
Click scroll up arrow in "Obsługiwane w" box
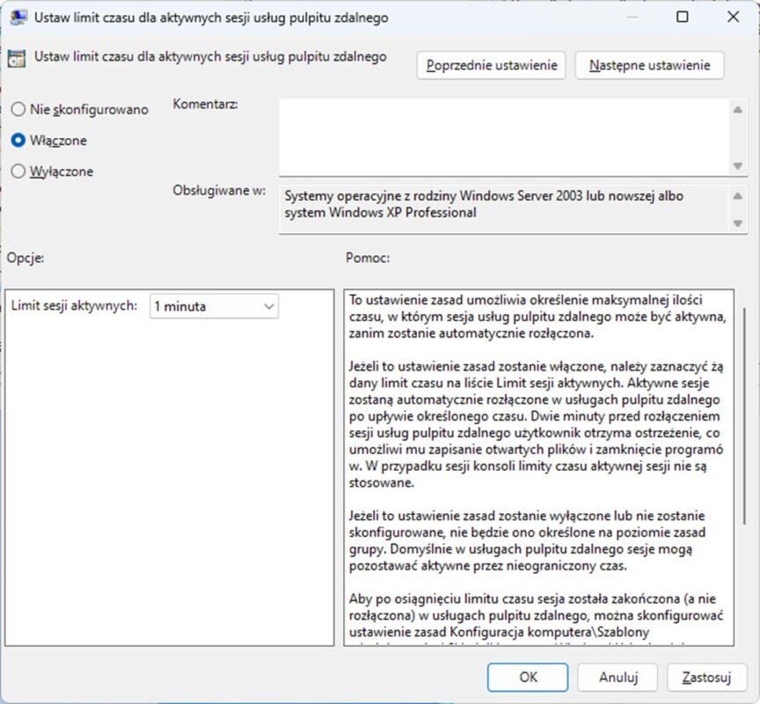pyautogui.click(x=738, y=196)
